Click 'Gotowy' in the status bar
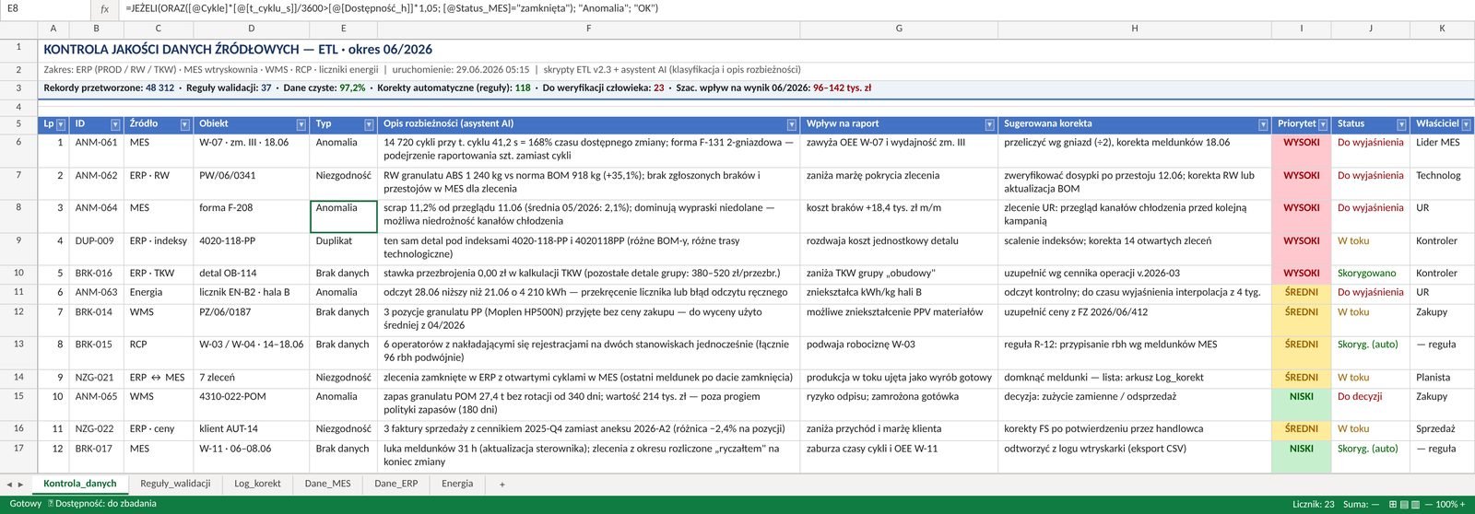The width and height of the screenshot is (1475, 514). (x=25, y=504)
